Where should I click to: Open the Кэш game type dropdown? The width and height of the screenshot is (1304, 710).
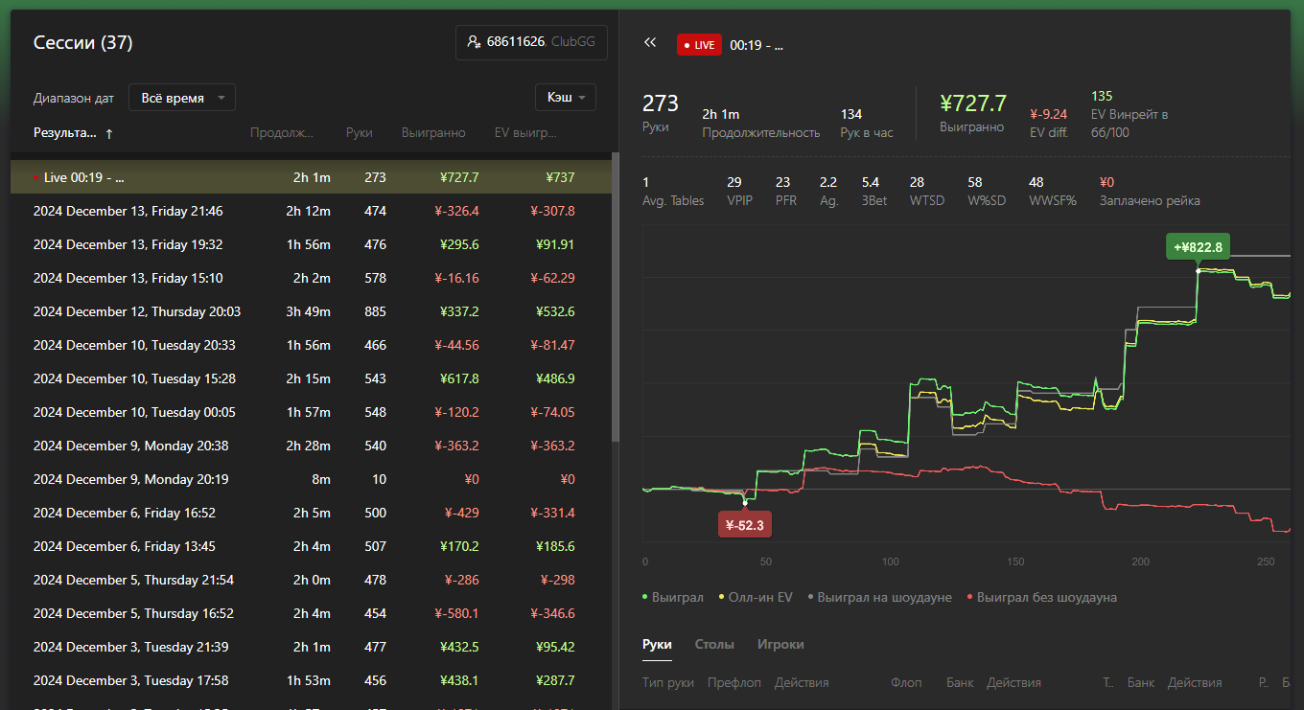click(x=566, y=98)
